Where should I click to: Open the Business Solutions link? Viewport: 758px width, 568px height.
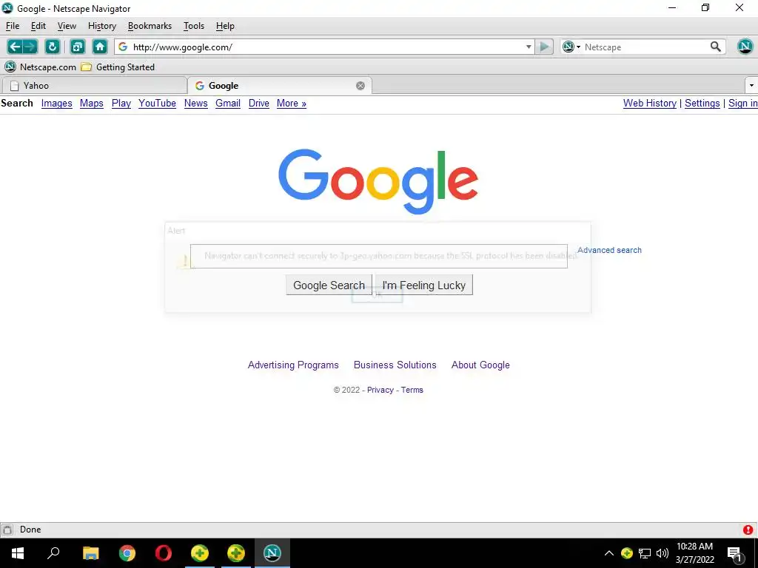point(395,365)
